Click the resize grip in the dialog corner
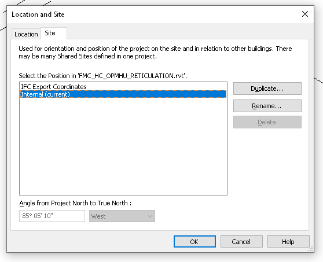The image size is (323, 262). pos(310,249)
